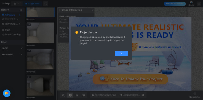Click the Library heading

pos(5,10)
